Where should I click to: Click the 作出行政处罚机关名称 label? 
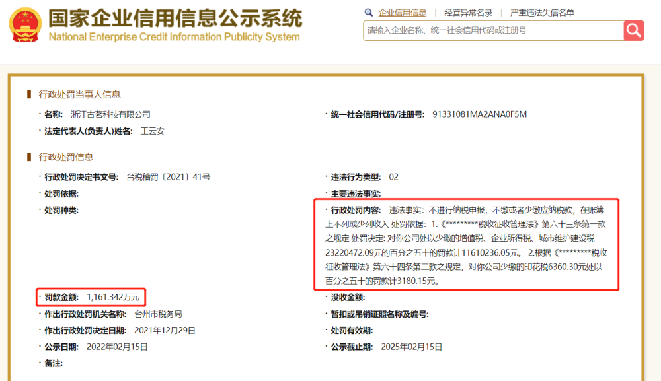[85, 314]
